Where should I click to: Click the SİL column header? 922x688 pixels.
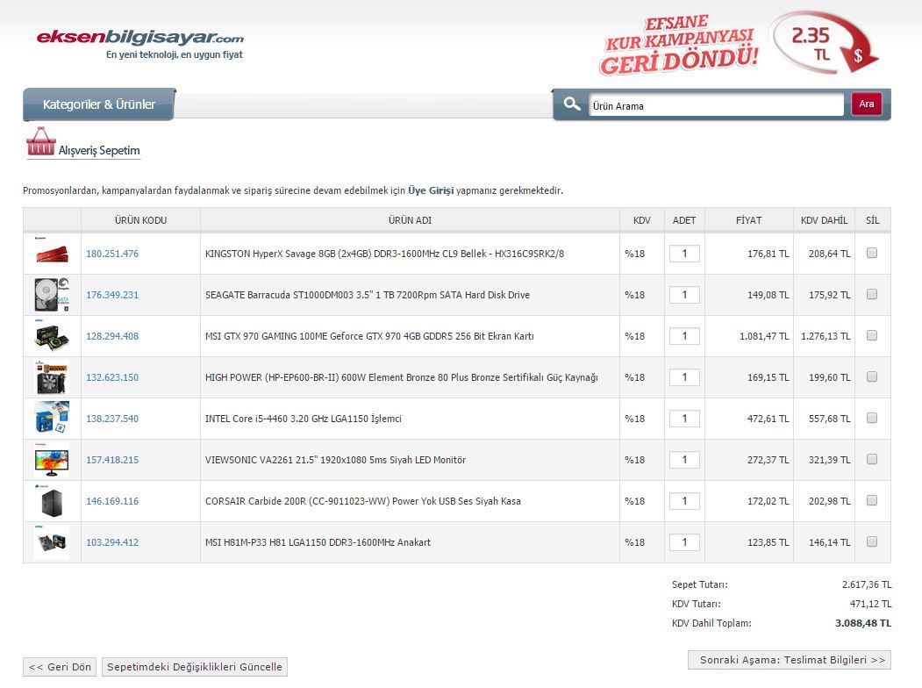click(x=873, y=220)
